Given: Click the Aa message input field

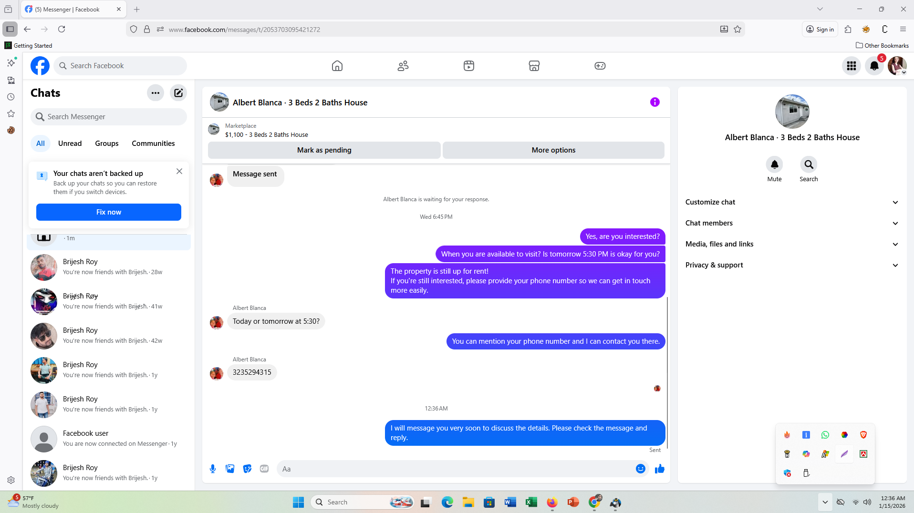Looking at the screenshot, I should click(x=456, y=469).
